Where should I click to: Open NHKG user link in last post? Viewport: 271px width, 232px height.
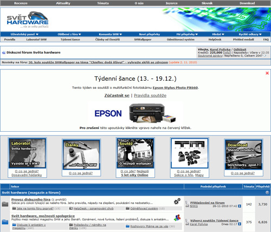pyautogui.click(x=193, y=206)
